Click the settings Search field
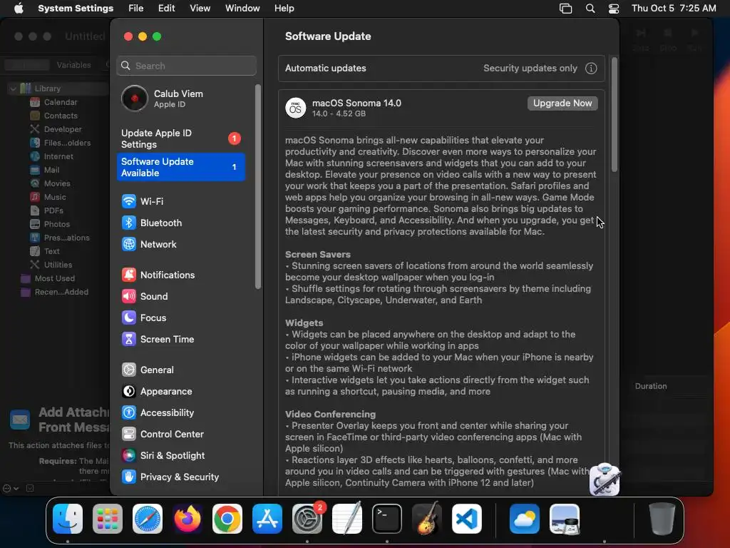This screenshot has height=548, width=730. (x=186, y=66)
